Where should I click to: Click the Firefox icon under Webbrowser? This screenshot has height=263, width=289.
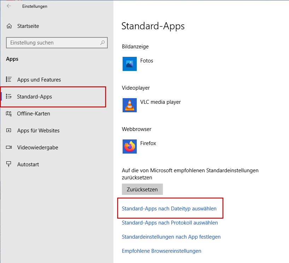129,147
